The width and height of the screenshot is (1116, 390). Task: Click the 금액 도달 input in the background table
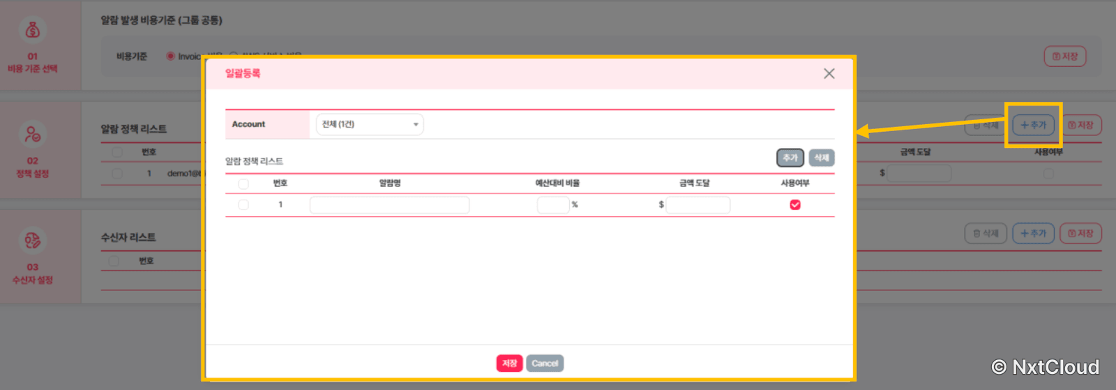pos(919,173)
